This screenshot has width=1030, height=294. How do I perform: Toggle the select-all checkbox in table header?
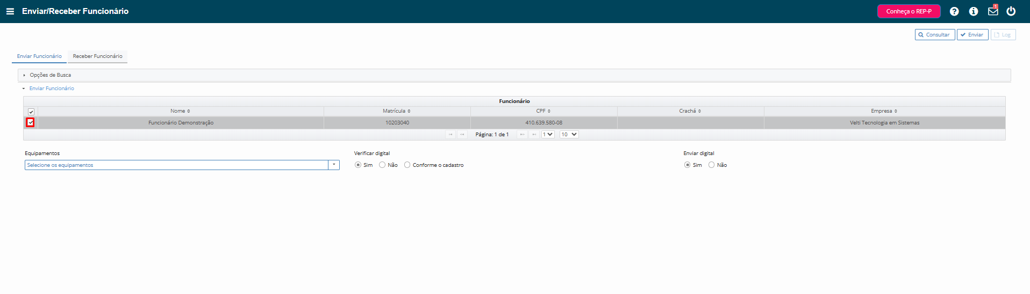pyautogui.click(x=31, y=112)
